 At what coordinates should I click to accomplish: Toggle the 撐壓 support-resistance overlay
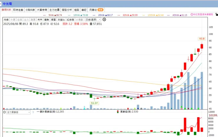[53, 20]
